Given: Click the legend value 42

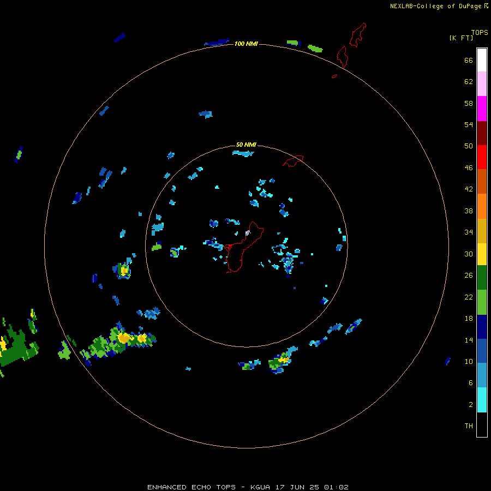Looking at the screenshot, I should click(469, 189).
